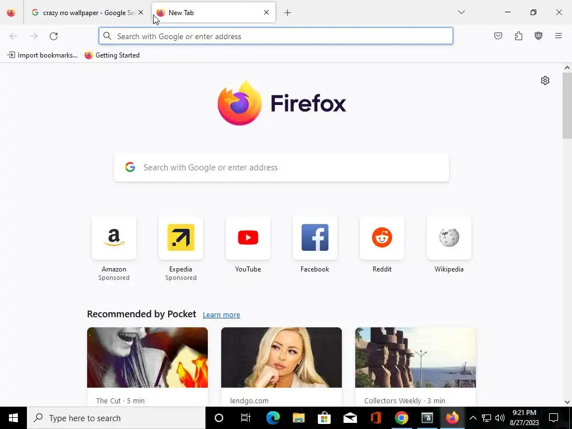Open Mail app from taskbar
572x429 pixels.
point(350,418)
